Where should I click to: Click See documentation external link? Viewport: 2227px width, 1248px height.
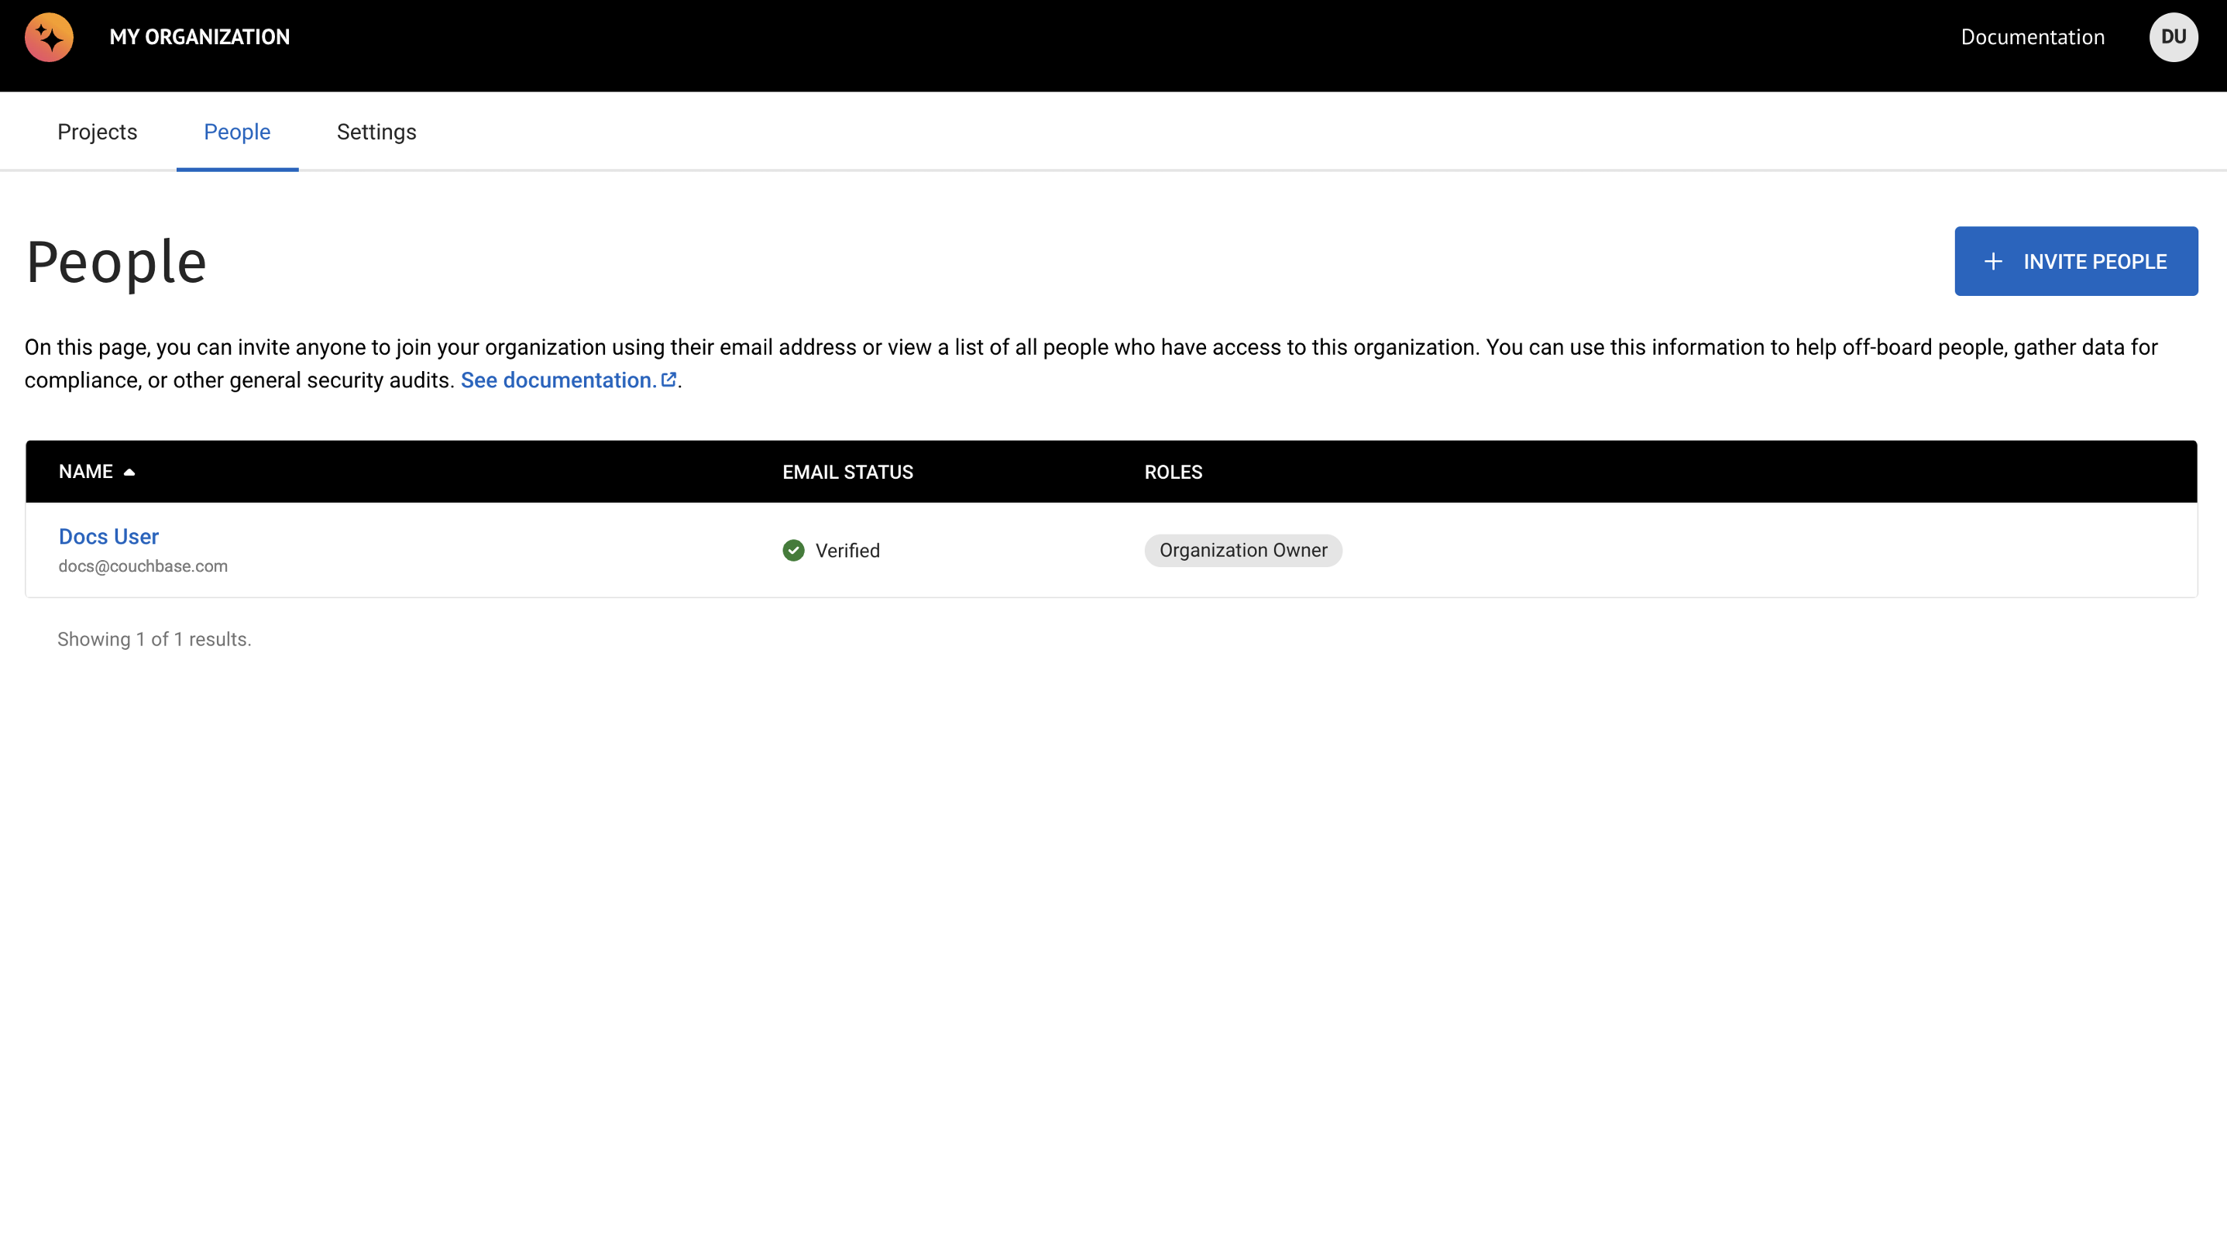[x=568, y=380]
